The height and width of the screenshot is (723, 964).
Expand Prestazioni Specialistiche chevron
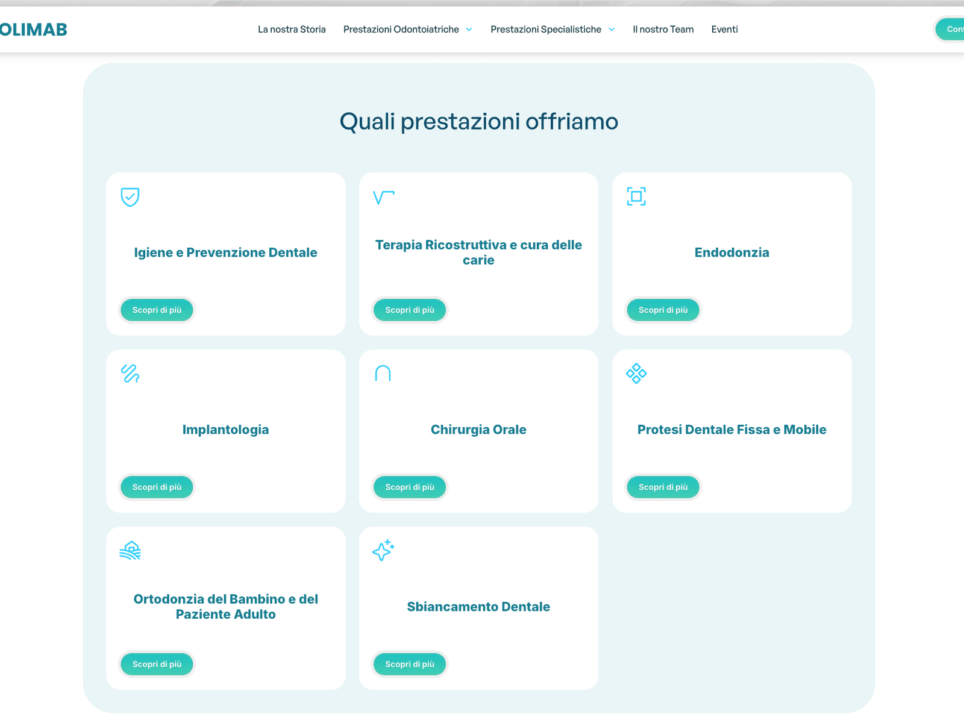coord(612,30)
